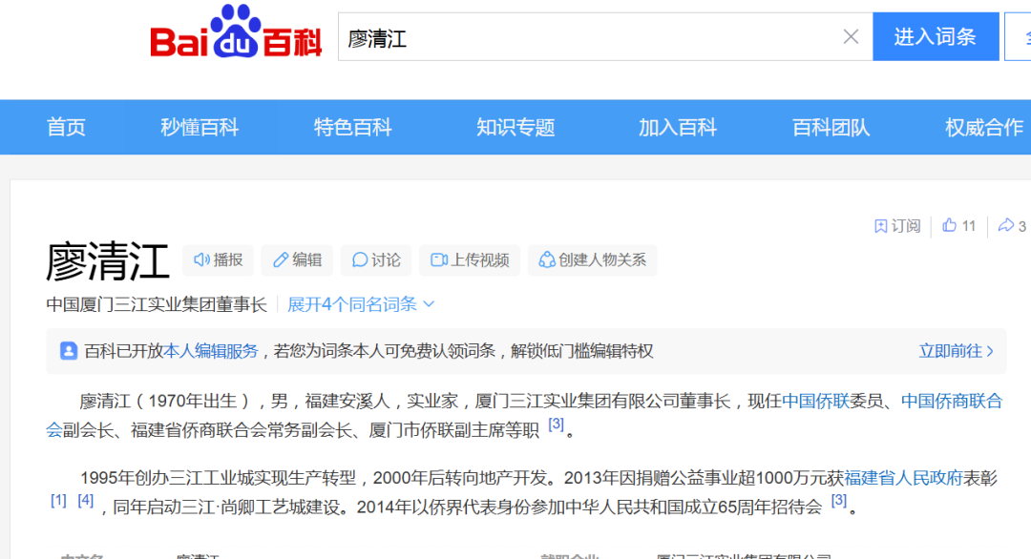The image size is (1031, 559).
Task: Like the entry with thumbs-up icon
Action: [x=958, y=226]
